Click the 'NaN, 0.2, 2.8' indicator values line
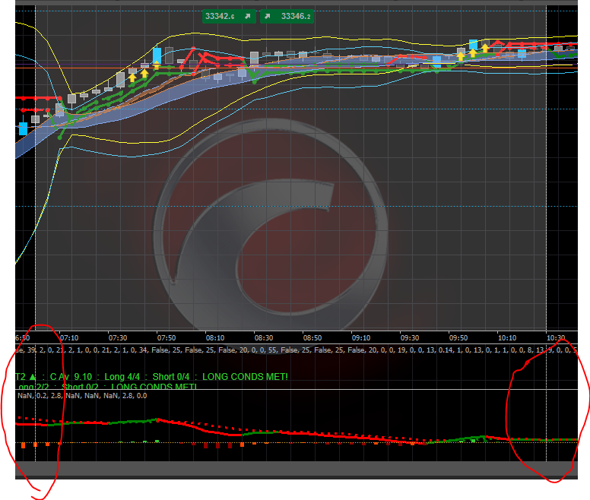590x500 pixels. coord(82,395)
